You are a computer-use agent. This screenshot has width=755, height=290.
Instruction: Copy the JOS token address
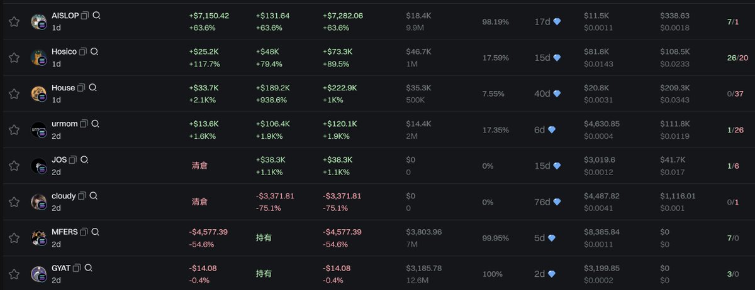tap(73, 159)
